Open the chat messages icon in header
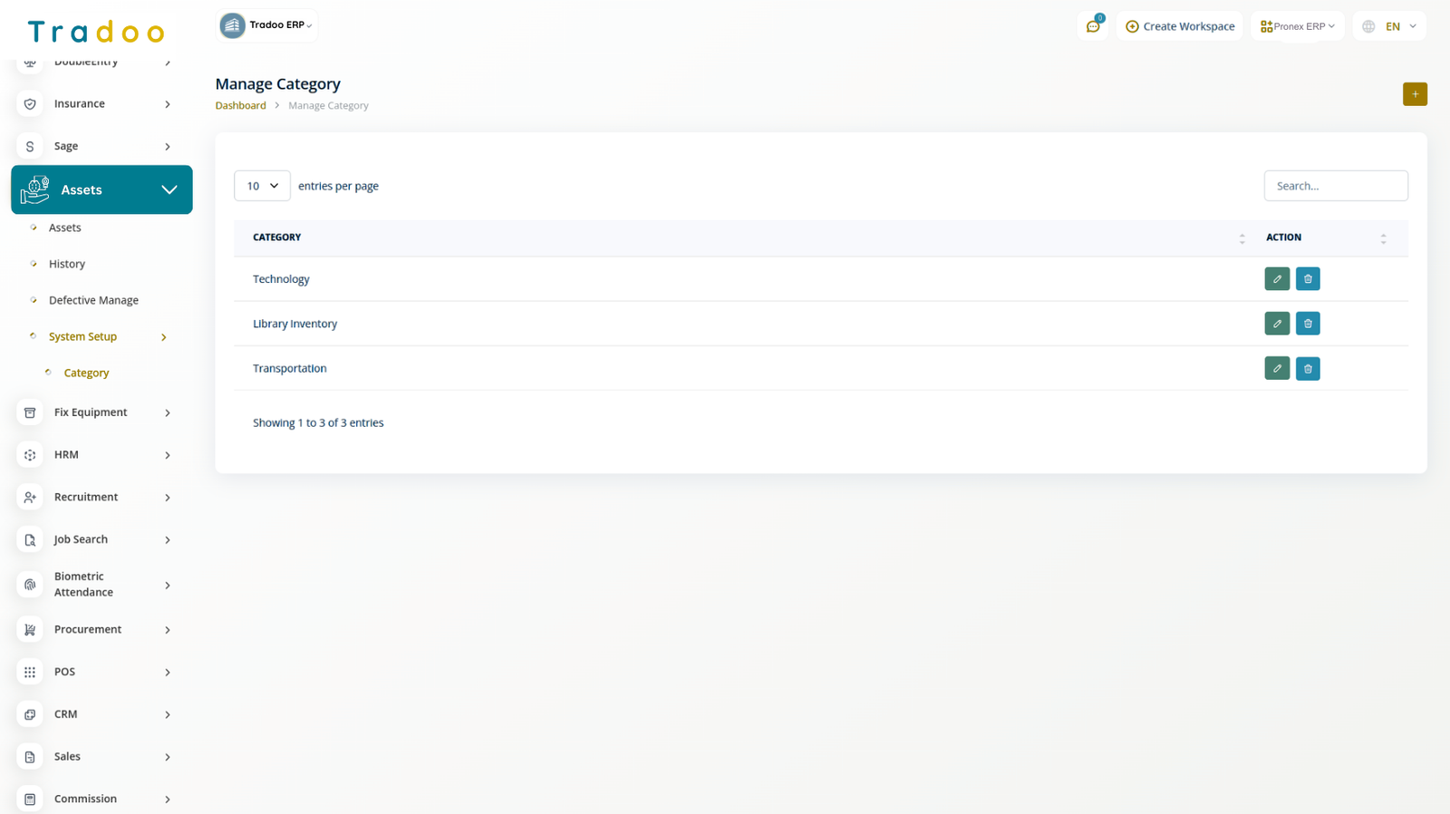 pyautogui.click(x=1093, y=26)
